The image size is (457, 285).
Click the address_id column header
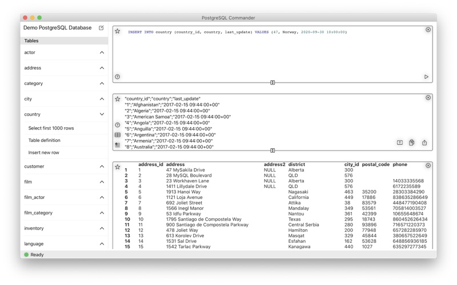tap(151, 164)
